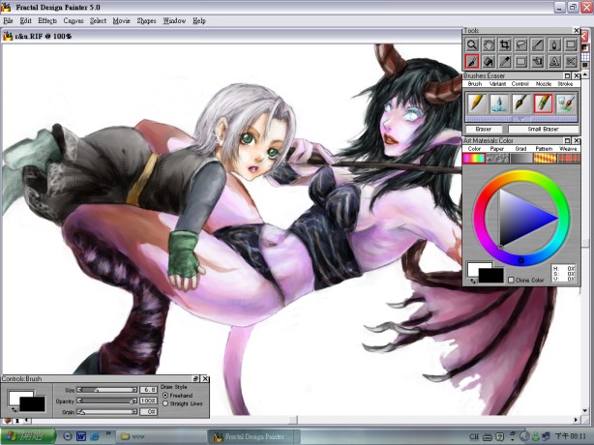
Task: Open Variant menu in Brushes palette
Action: (498, 84)
